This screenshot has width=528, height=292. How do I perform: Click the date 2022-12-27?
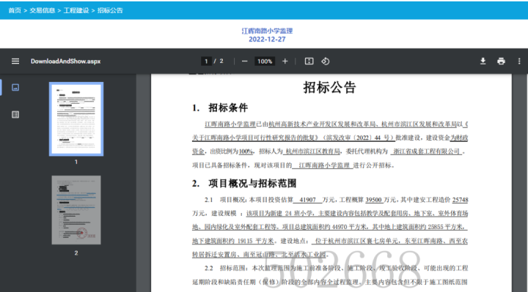267,40
